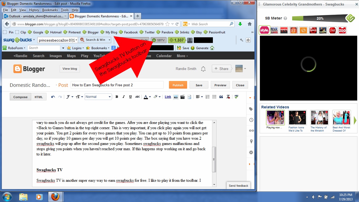This screenshot has width=359, height=202.
Task: Click the SBTV button on Swagbucks toolbar
Action: [x=158, y=40]
